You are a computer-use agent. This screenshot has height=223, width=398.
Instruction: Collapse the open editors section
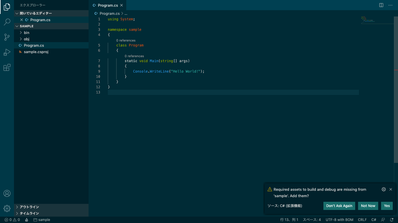pos(51,13)
